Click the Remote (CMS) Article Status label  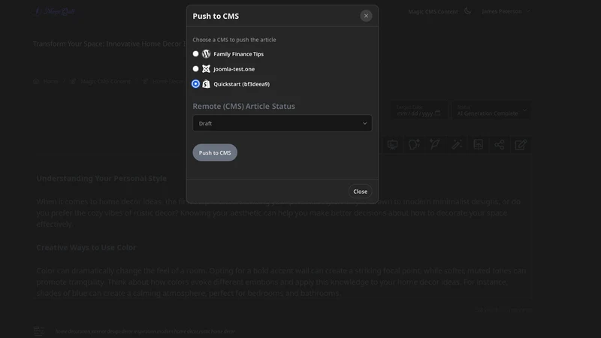(x=243, y=106)
